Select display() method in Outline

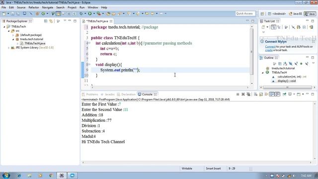coord(287,81)
